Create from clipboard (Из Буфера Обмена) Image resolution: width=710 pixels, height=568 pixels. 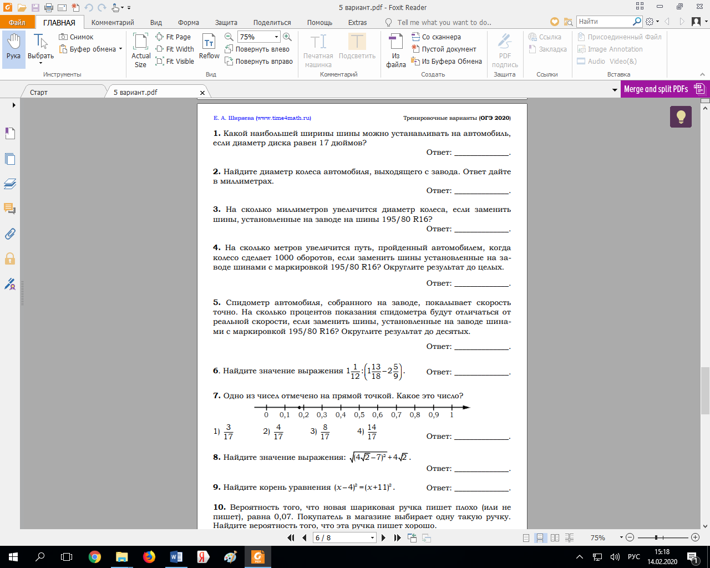tap(447, 61)
